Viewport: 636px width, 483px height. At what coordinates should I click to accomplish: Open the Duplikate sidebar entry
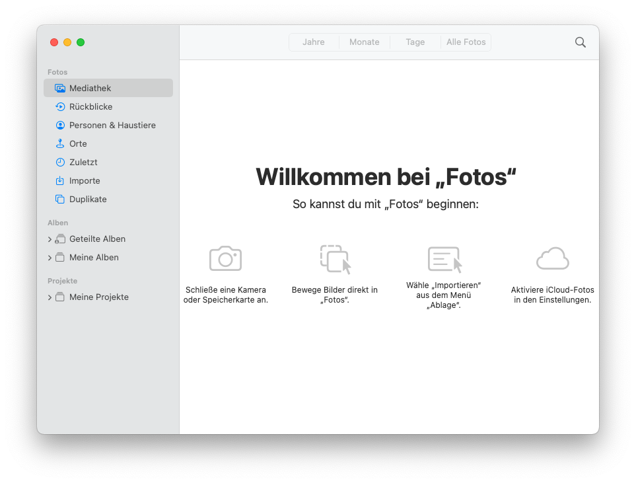pyautogui.click(x=108, y=200)
